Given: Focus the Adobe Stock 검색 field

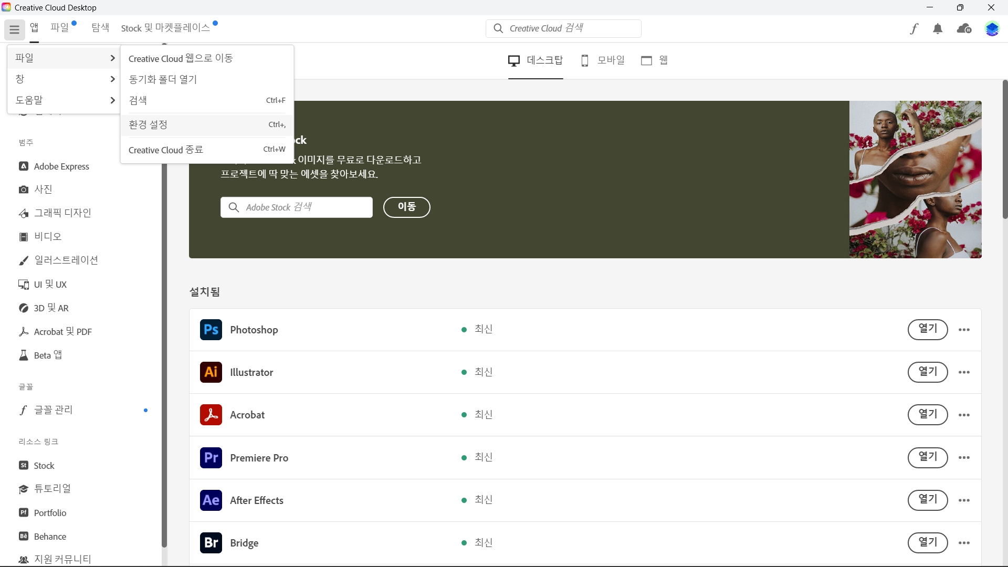Looking at the screenshot, I should pyautogui.click(x=297, y=207).
